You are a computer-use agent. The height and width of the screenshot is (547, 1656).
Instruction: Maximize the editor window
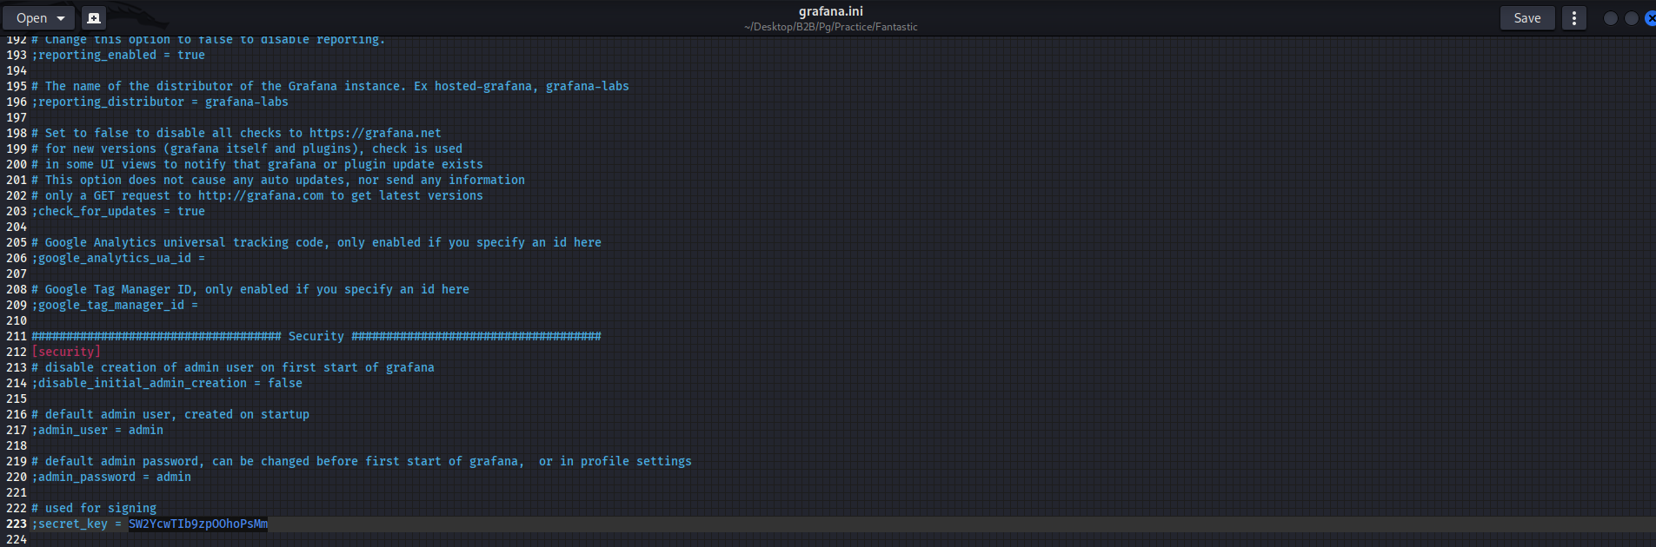pyautogui.click(x=1631, y=18)
